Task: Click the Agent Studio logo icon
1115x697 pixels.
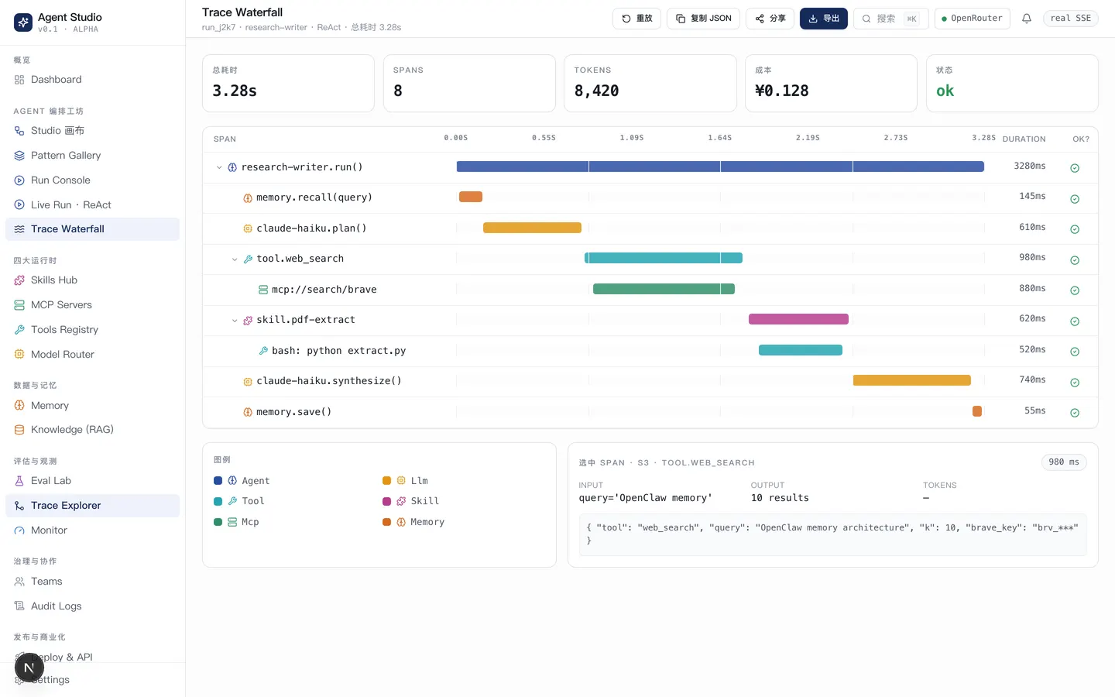Action: [23, 22]
